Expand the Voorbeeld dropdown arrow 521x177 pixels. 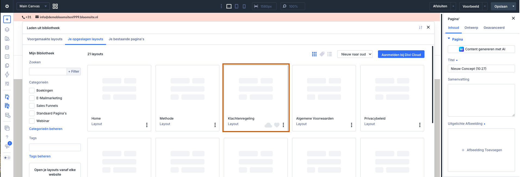point(485,6)
